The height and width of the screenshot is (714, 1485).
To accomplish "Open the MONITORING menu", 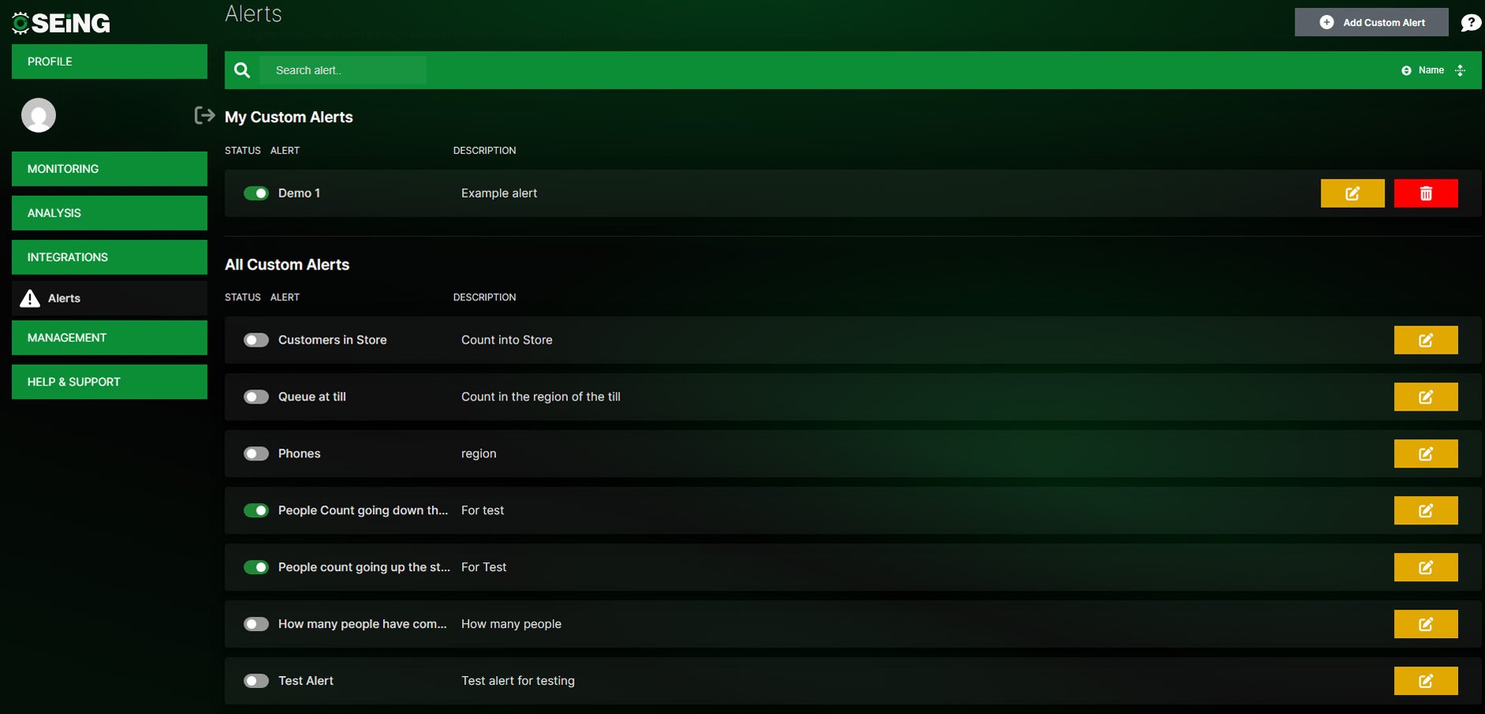I will 110,169.
